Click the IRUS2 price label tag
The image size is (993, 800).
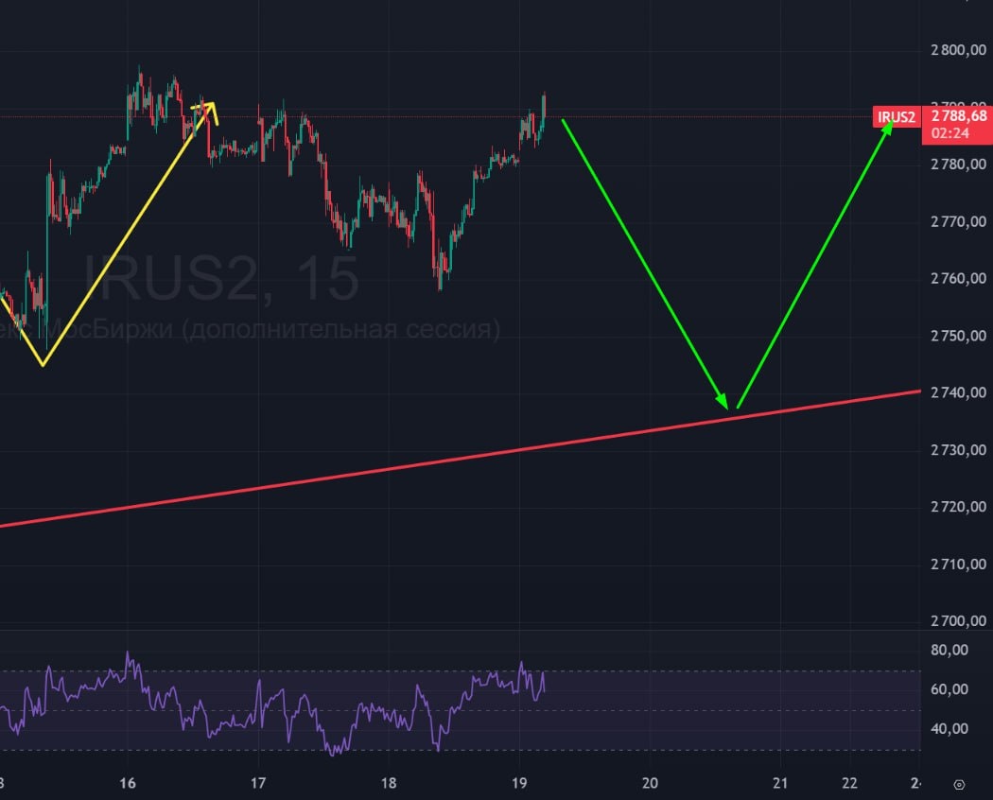[x=897, y=116]
